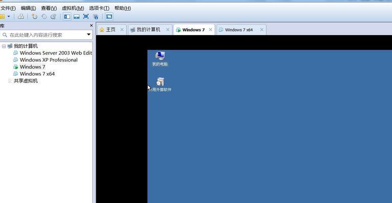Select Windows 7 in library tree

(x=33, y=67)
